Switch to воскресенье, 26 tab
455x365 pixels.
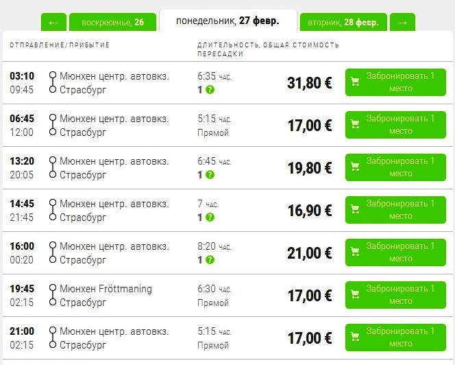[112, 22]
